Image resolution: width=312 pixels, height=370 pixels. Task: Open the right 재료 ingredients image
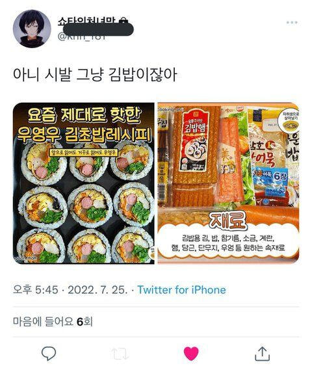point(228,183)
